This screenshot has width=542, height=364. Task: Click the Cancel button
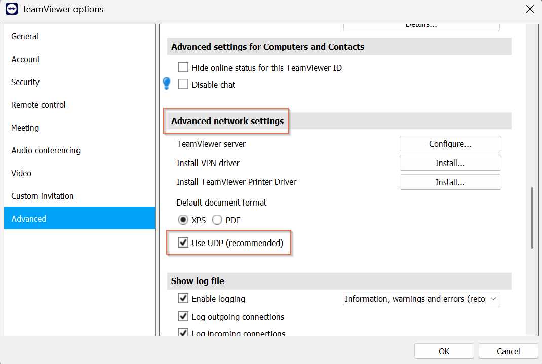coord(509,351)
